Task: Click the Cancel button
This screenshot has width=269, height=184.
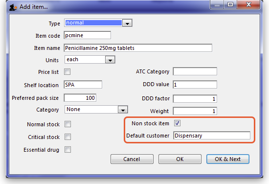Action: tap(132, 159)
